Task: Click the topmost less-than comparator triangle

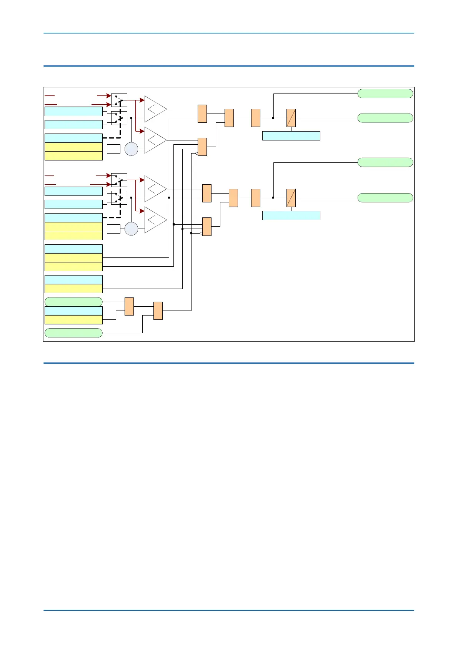Action: (155, 109)
